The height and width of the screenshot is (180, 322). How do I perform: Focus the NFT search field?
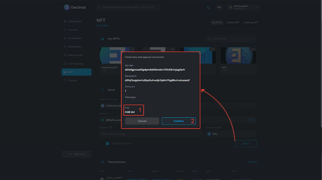pos(231,39)
